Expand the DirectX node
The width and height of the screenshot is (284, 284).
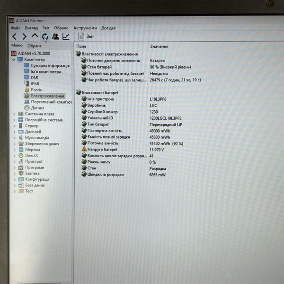[x=14, y=156]
